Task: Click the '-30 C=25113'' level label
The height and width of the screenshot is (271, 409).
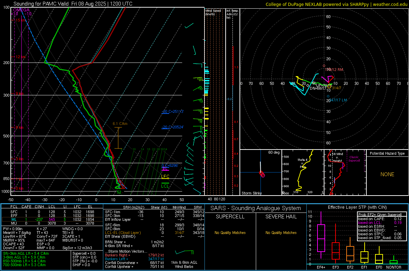Action: tap(173, 111)
